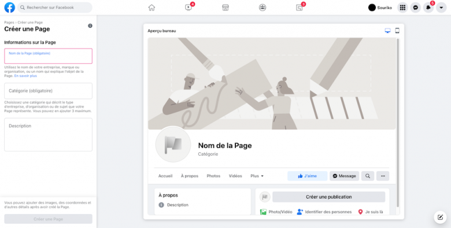451x228 pixels.
Task: Select the À propos tab in preview
Action: (190, 176)
